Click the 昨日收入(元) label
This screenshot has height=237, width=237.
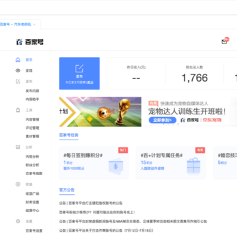136,67
